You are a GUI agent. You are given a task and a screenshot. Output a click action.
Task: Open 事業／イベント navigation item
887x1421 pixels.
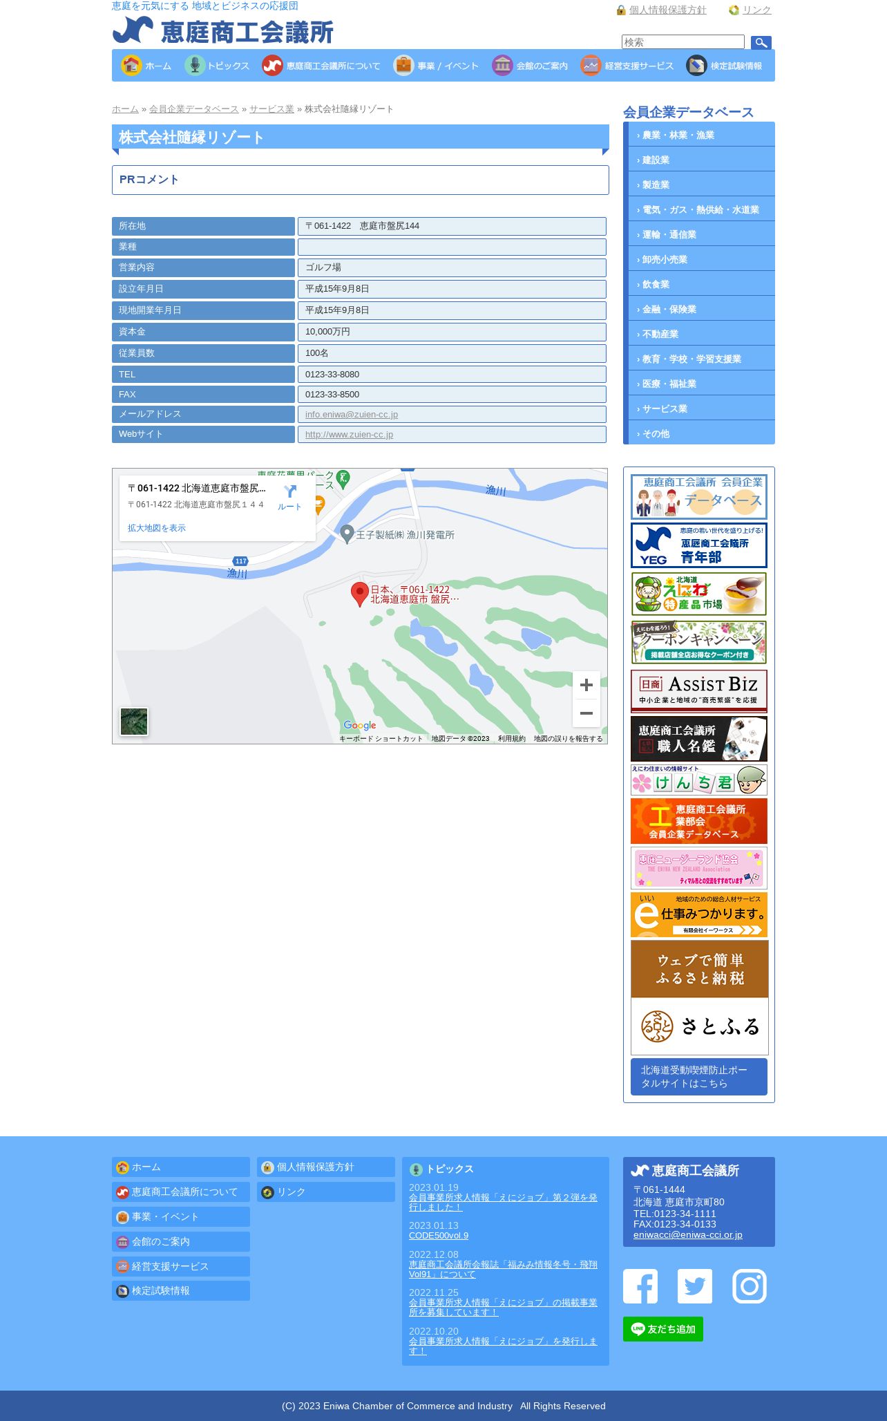[436, 66]
